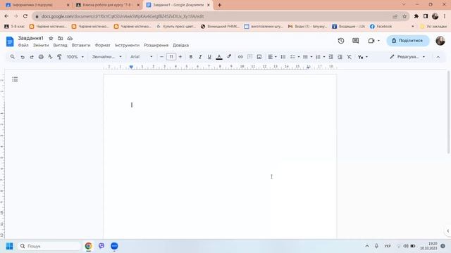The height and width of the screenshot is (253, 451).
Task: Clear text formatting
Action: 350,57
